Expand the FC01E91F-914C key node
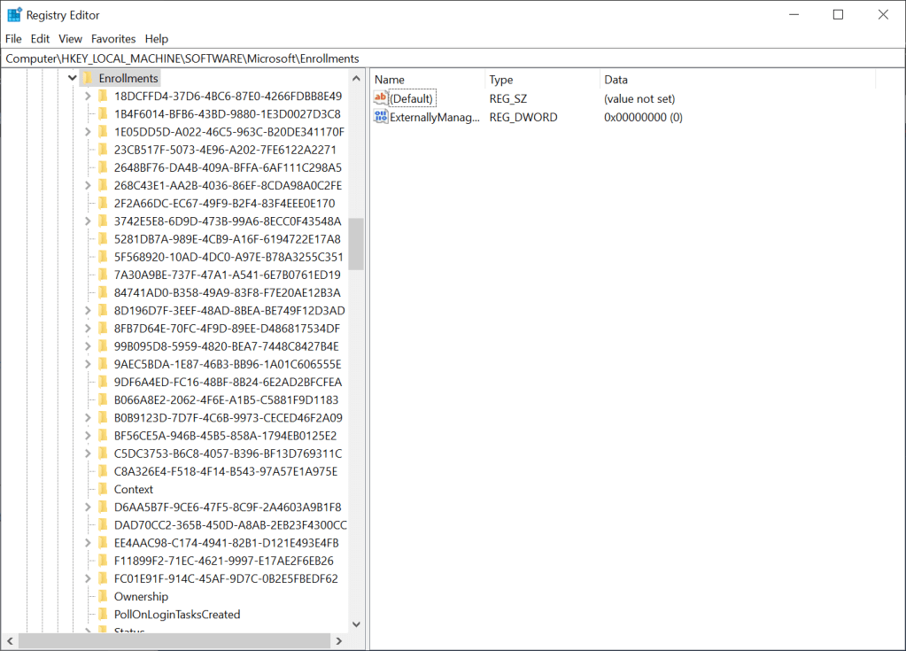The width and height of the screenshot is (906, 651). (x=88, y=578)
